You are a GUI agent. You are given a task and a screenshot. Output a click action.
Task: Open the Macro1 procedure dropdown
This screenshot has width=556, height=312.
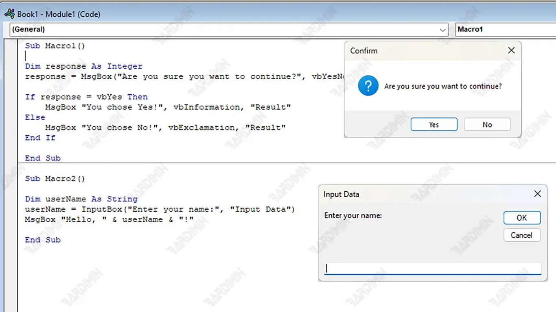(505, 29)
